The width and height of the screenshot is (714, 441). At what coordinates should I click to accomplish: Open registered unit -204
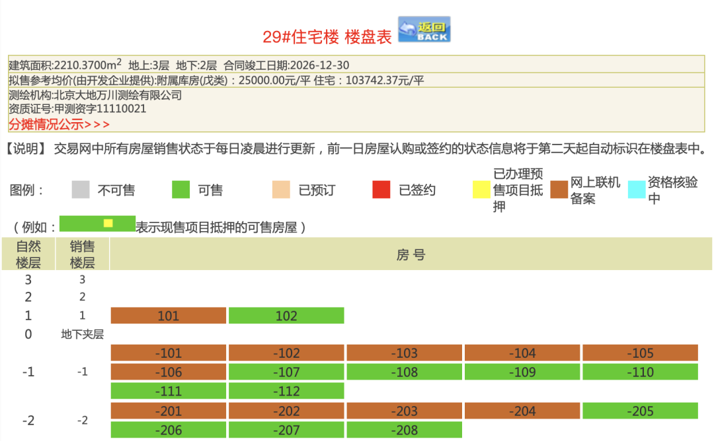point(522,411)
